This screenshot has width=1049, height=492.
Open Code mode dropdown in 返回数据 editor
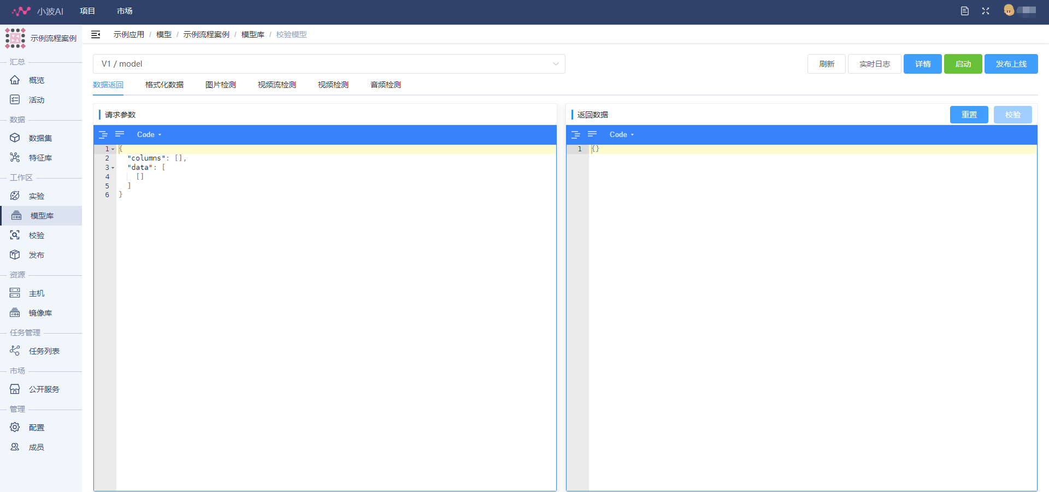point(622,134)
